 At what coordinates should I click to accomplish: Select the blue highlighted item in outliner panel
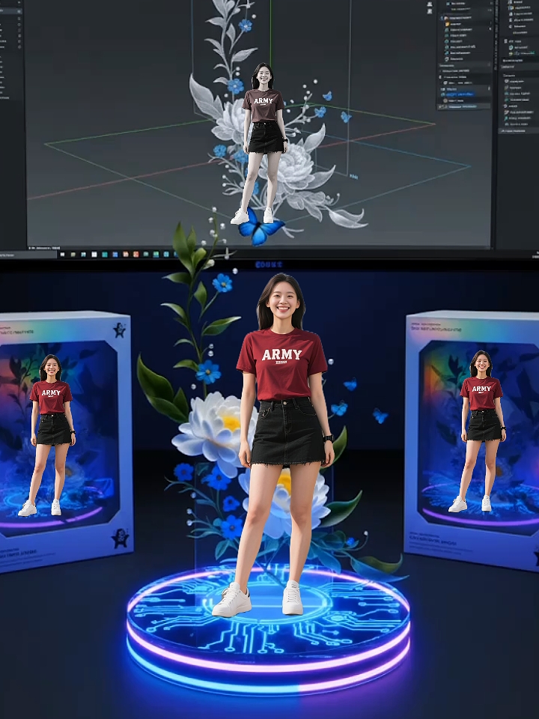click(x=460, y=94)
